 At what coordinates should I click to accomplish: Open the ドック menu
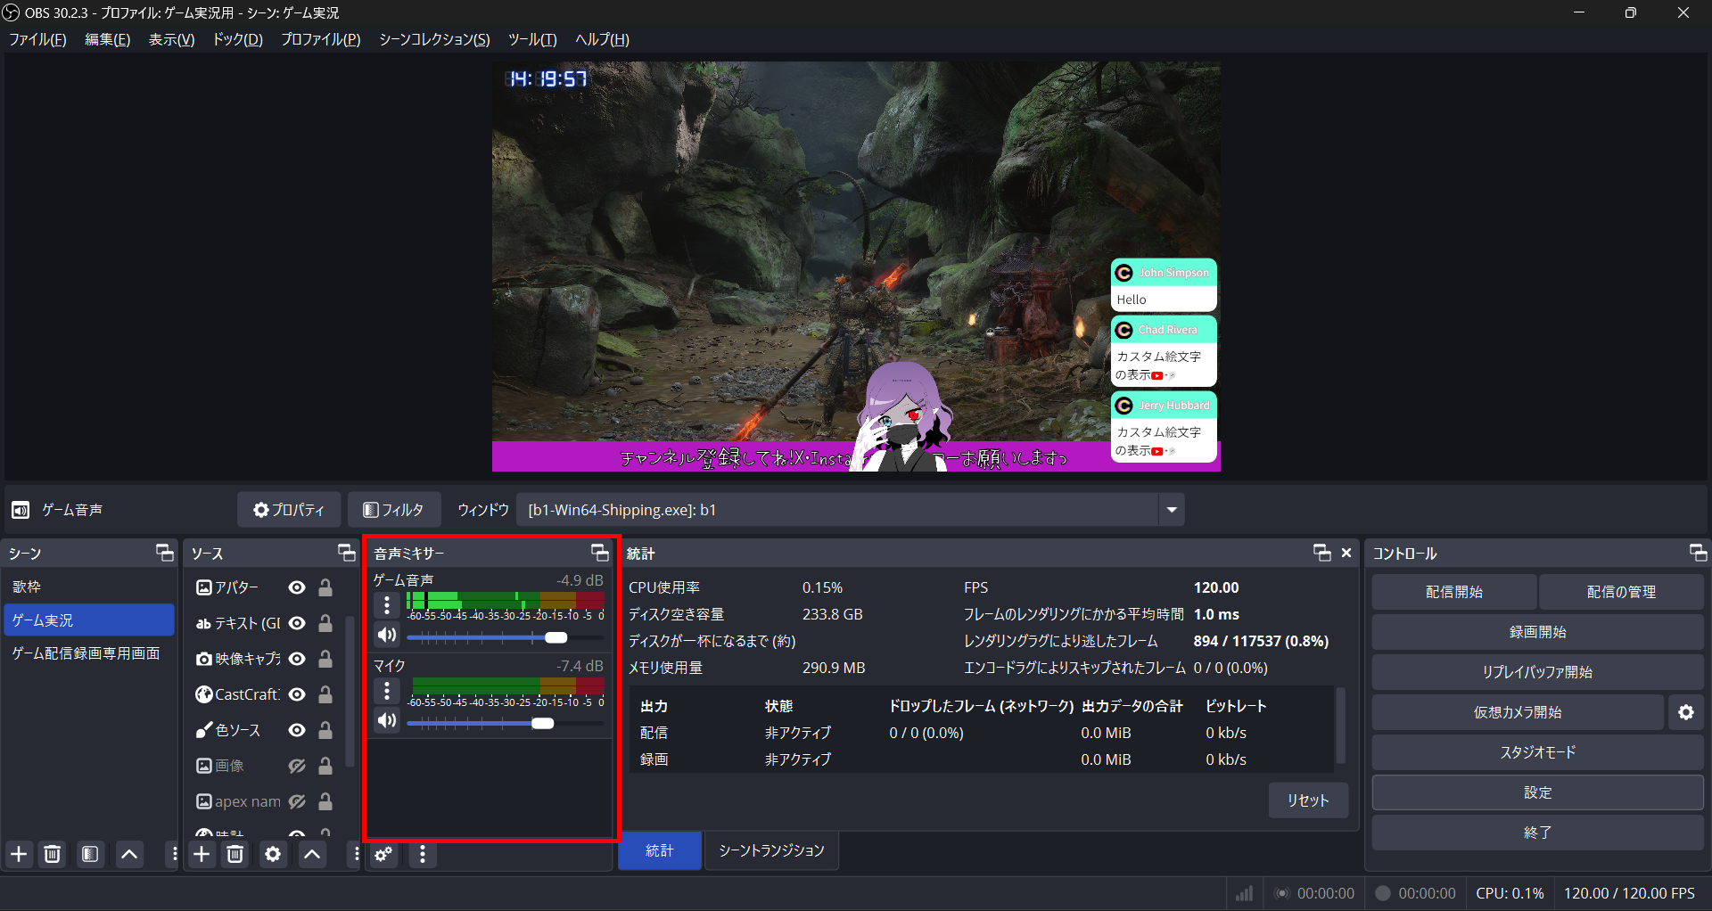point(237,39)
